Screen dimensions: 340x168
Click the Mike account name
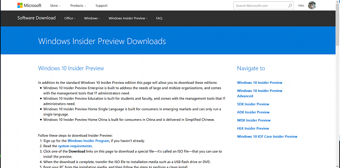pyautogui.click(x=301, y=5)
